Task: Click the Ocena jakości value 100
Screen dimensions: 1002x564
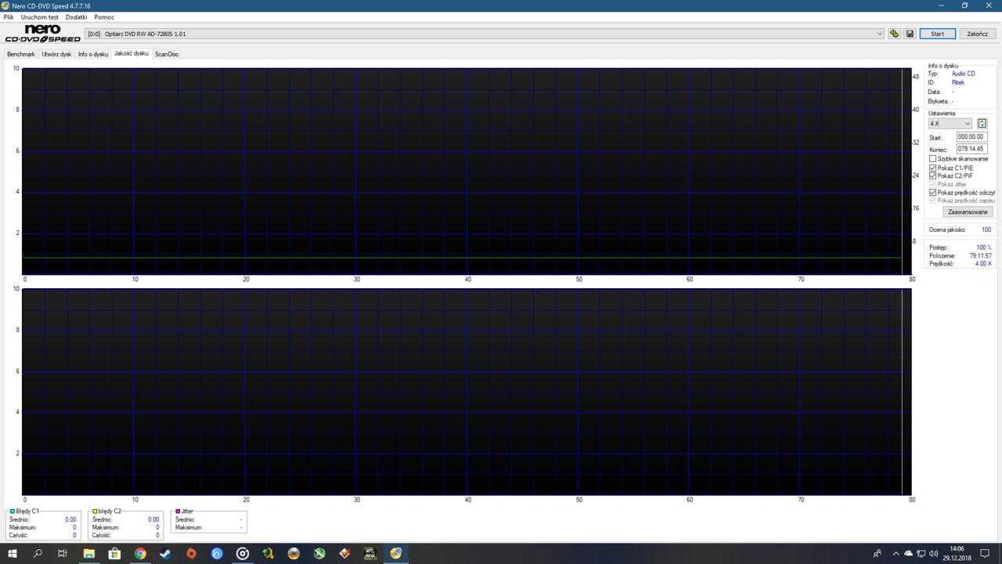Action: click(986, 230)
